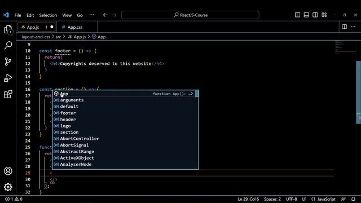
Task: Click the feedback icon in status bar
Action: (344, 199)
